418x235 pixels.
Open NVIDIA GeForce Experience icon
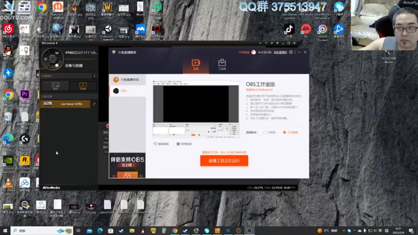(8, 164)
